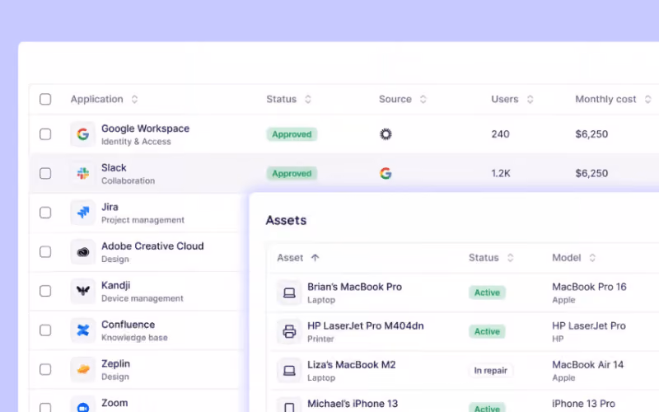Click the Approved badge for Google Workspace
This screenshot has width=659, height=412.
[x=292, y=134]
